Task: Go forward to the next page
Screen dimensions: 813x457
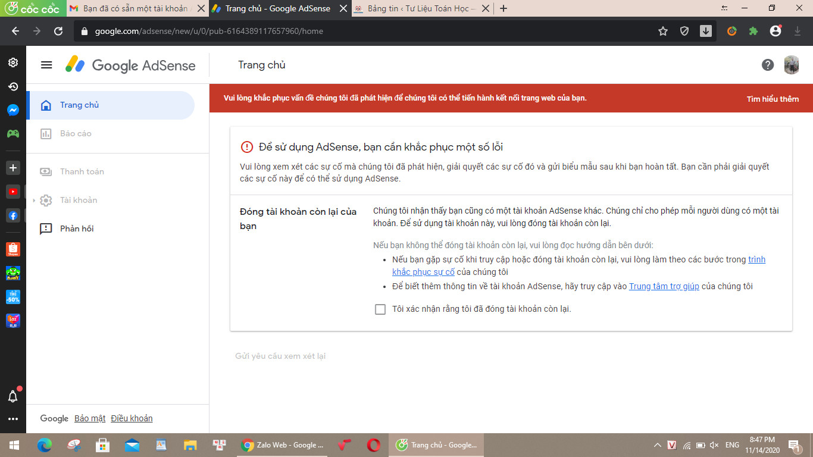Action: point(37,32)
